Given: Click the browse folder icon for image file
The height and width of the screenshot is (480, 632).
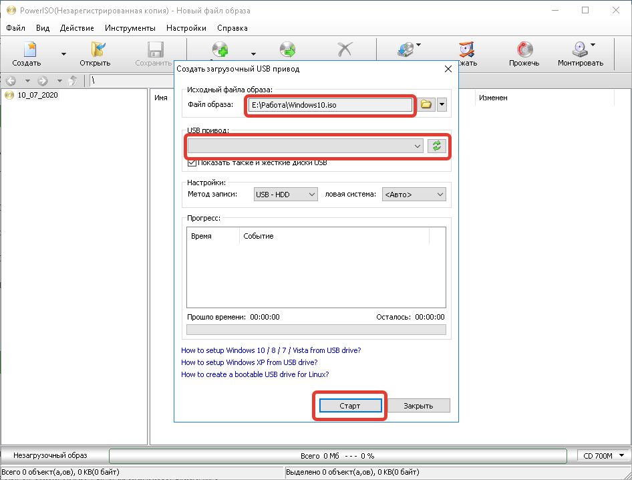Looking at the screenshot, I should point(426,104).
